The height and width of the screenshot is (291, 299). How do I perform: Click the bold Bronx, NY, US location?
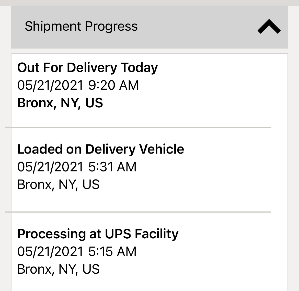pyautogui.click(x=60, y=103)
